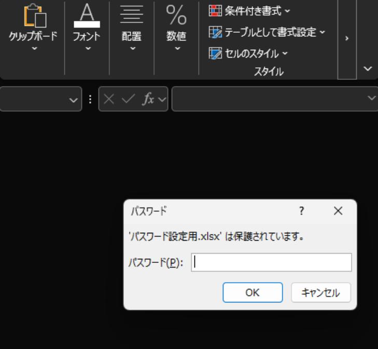378x349 pixels.
Task: Open the 配置 alignment group icon
Action: (132, 15)
